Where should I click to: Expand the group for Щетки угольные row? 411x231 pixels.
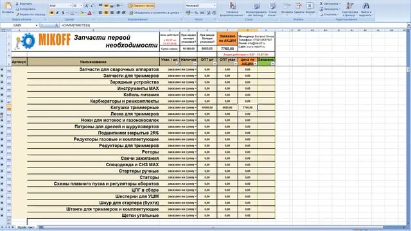2,216
